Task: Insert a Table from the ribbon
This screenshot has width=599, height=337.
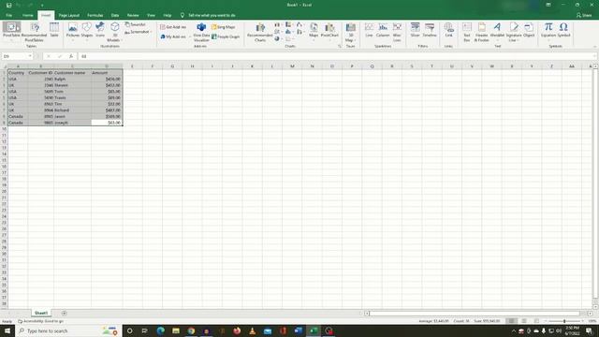Action: pyautogui.click(x=54, y=29)
